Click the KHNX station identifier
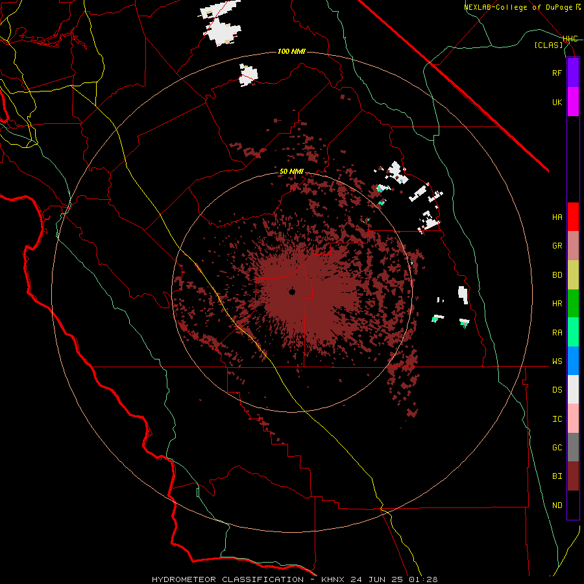Image resolution: width=584 pixels, height=584 pixels. 334,579
